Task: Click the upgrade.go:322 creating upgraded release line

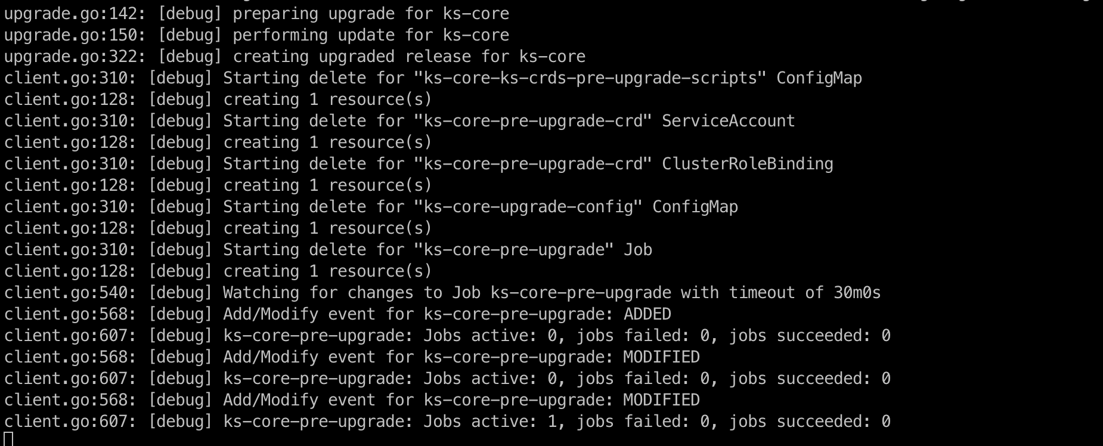Action: tap(295, 57)
